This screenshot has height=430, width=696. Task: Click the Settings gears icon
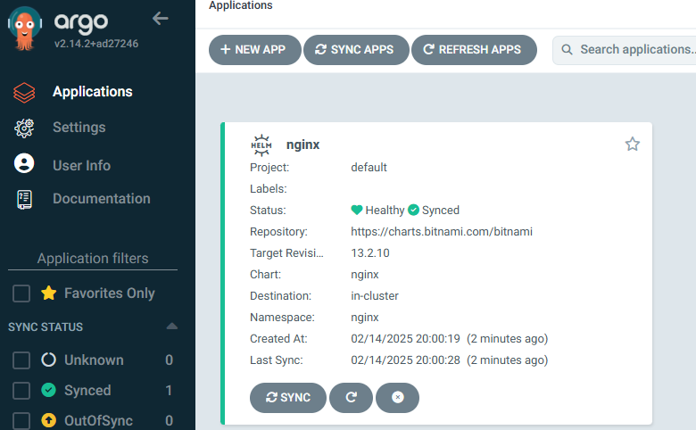(x=24, y=128)
